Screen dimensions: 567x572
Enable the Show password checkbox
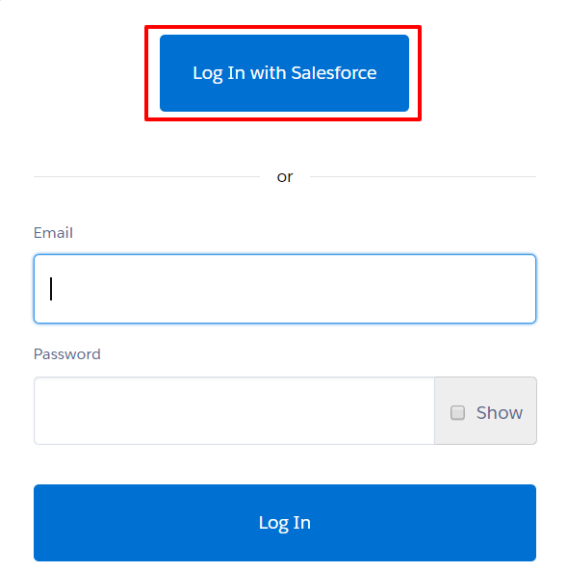click(457, 412)
